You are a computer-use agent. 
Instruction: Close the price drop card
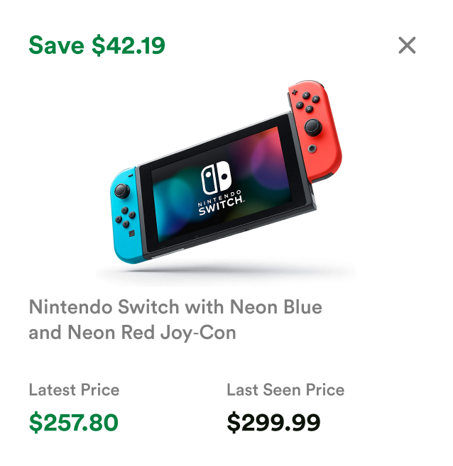tap(407, 45)
